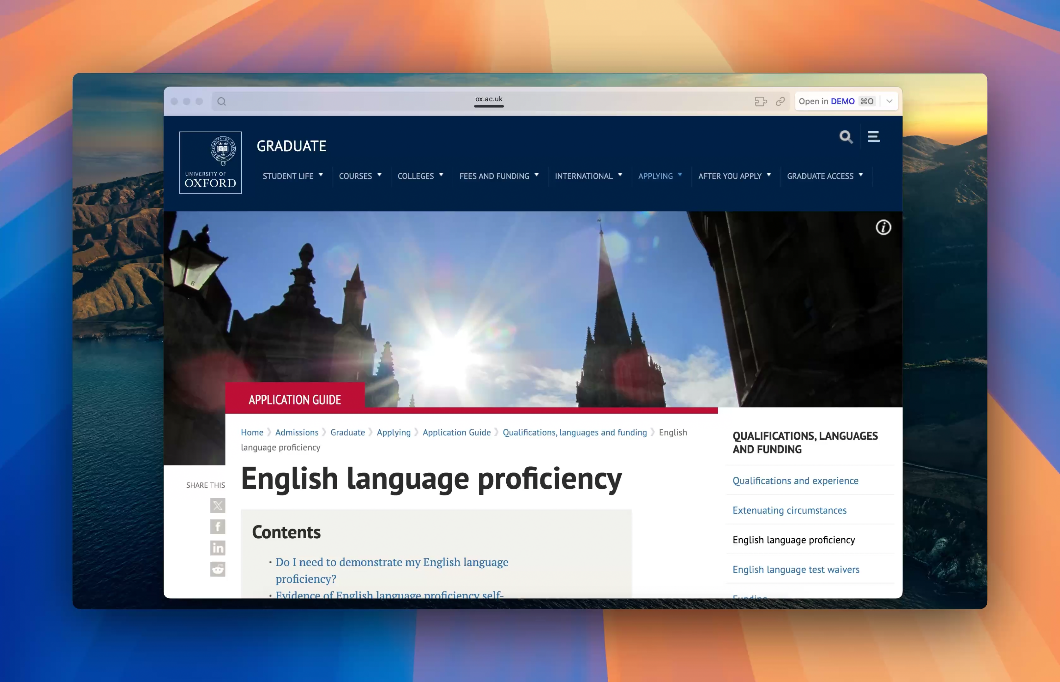Open the English language test waivers link
The image size is (1060, 682).
(796, 570)
